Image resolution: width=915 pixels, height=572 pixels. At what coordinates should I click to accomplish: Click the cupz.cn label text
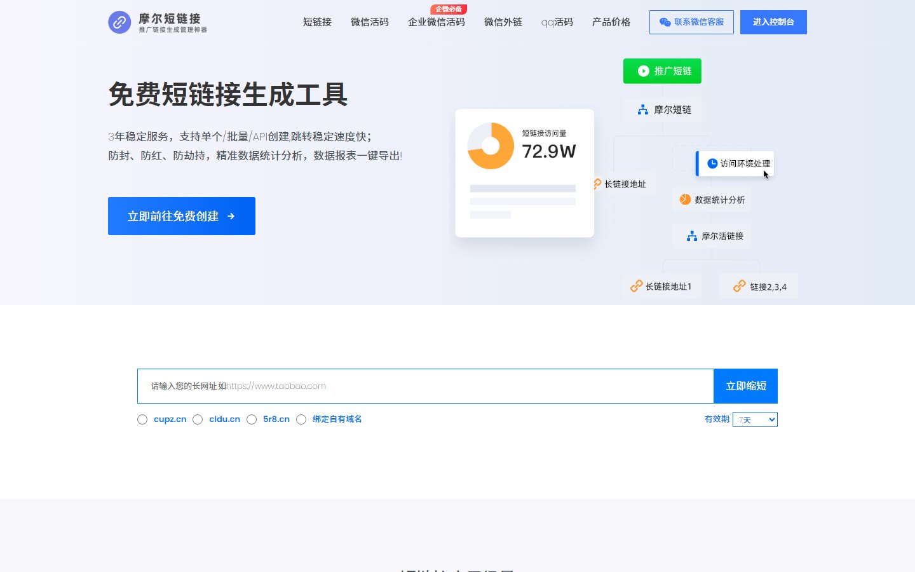[170, 419]
